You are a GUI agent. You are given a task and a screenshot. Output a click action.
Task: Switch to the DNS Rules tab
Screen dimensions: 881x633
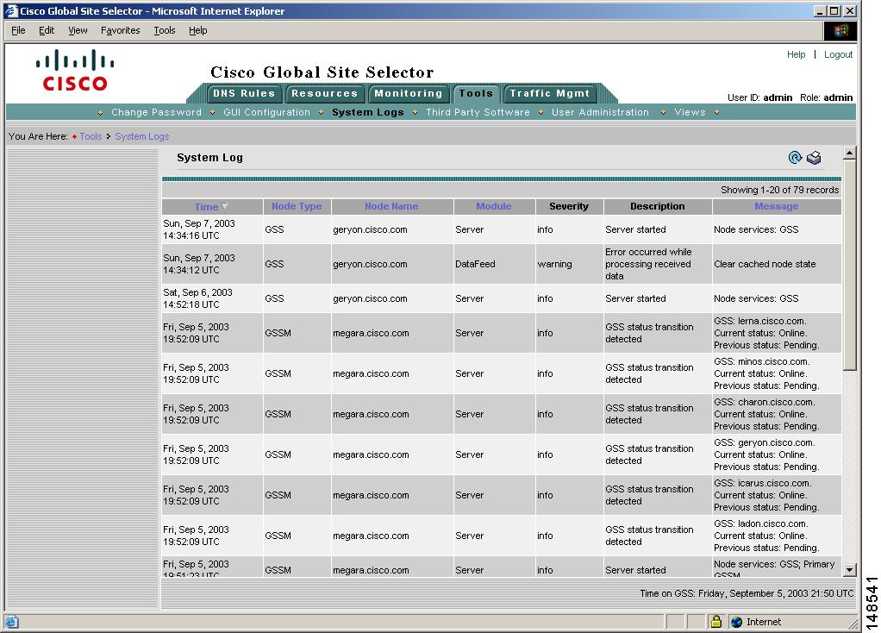[242, 93]
